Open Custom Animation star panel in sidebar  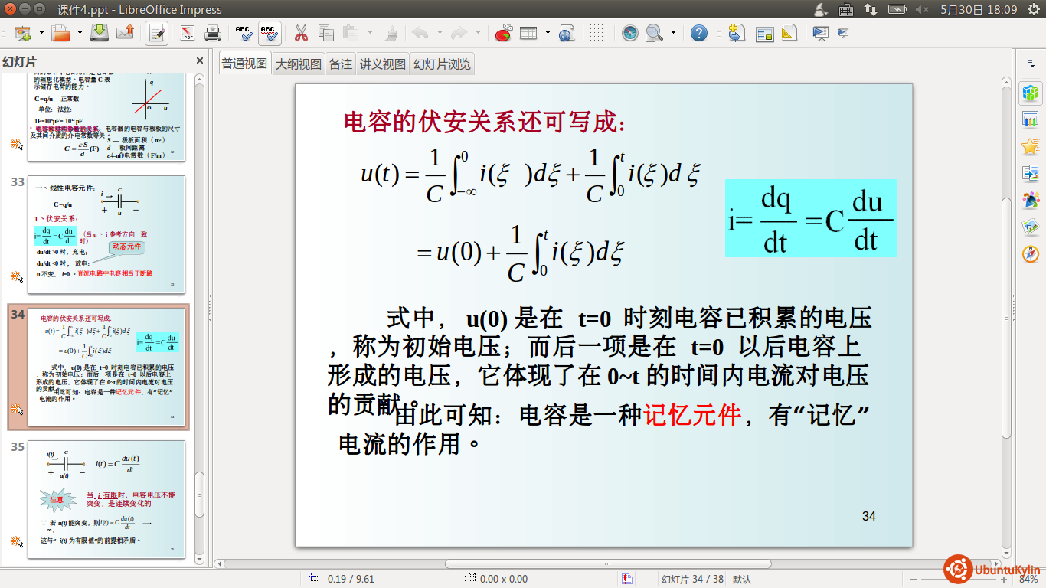(1031, 146)
